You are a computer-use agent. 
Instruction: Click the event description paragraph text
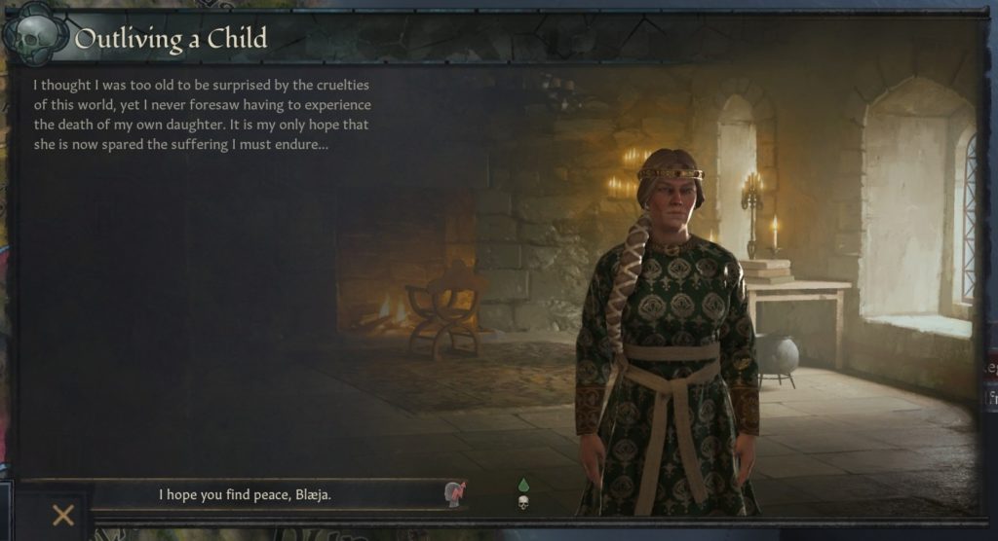point(202,115)
